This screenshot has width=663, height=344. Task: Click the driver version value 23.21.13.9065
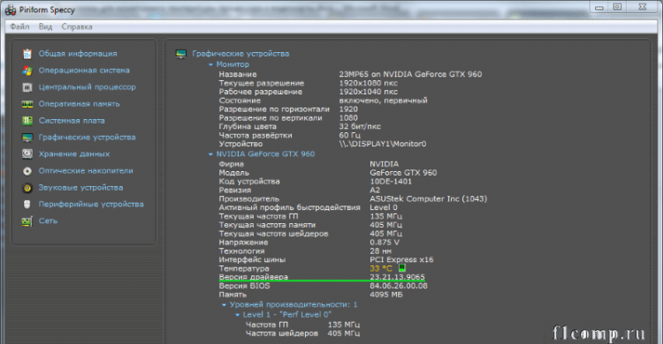click(397, 277)
